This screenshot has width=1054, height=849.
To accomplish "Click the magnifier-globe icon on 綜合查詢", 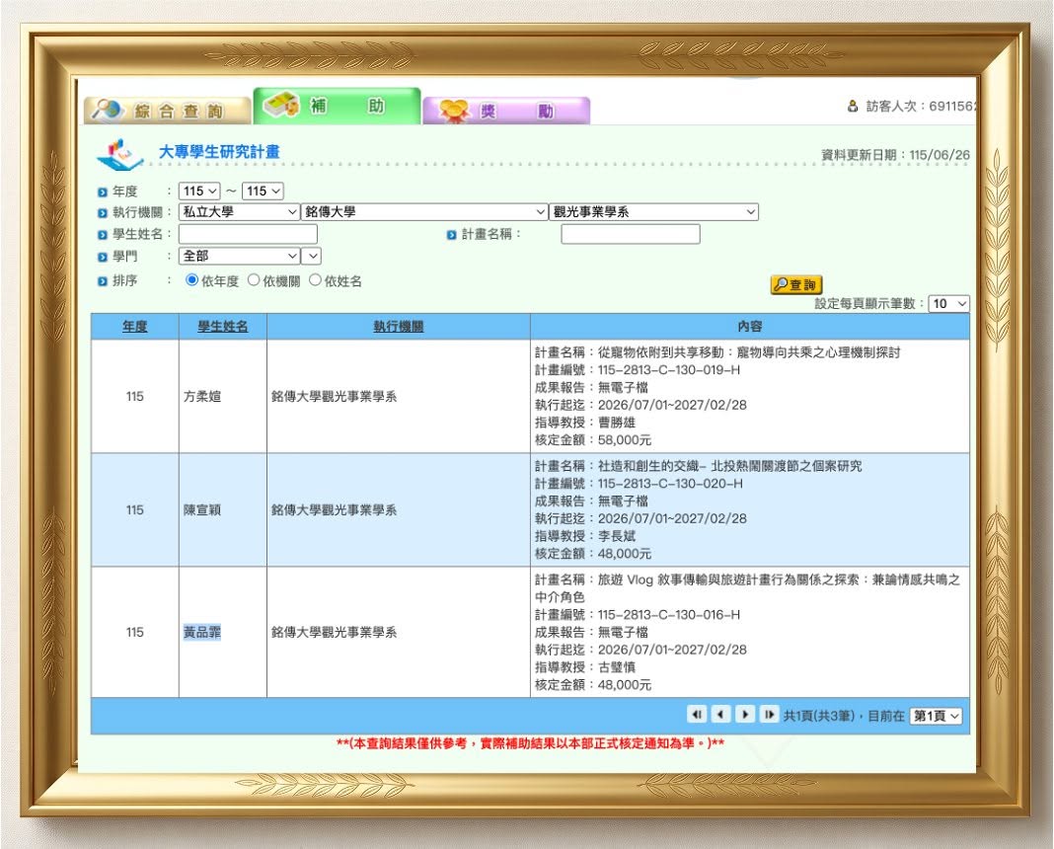I will click(109, 110).
